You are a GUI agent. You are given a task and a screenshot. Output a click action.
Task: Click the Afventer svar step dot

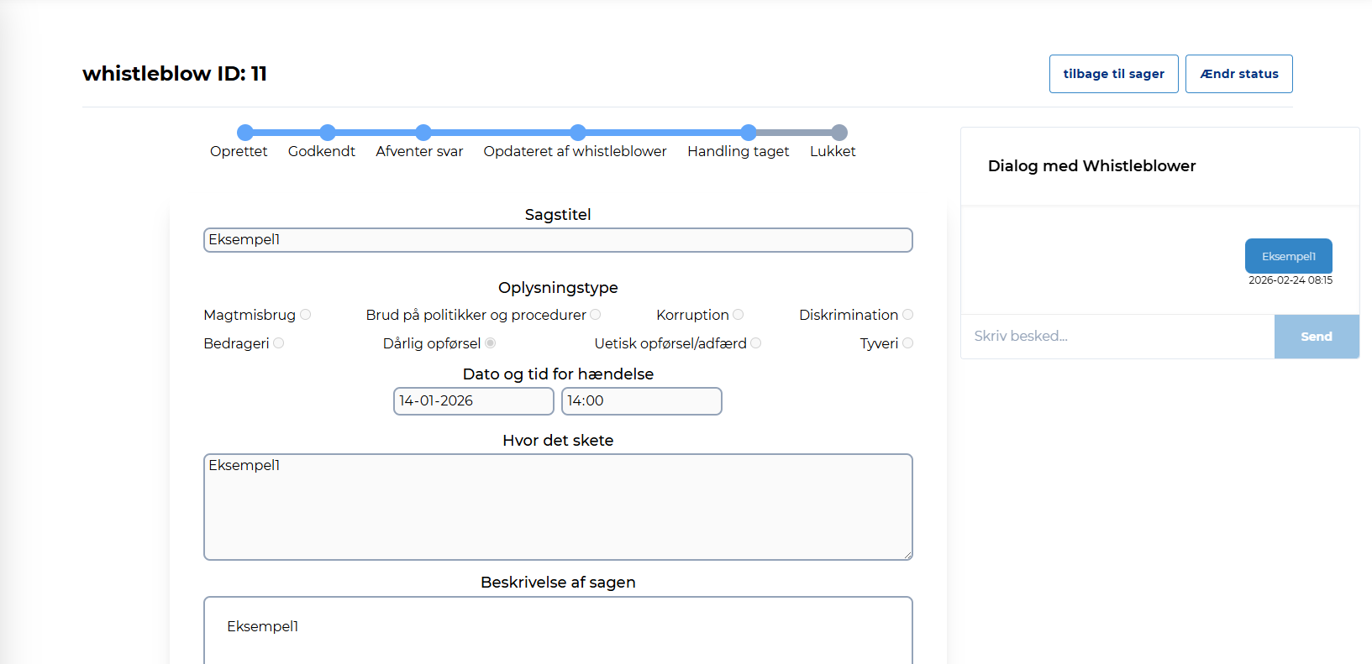pos(423,133)
